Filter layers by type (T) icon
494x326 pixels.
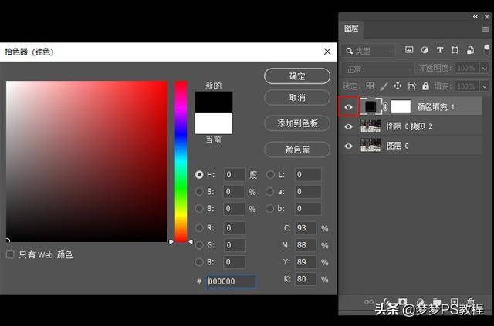coord(440,50)
